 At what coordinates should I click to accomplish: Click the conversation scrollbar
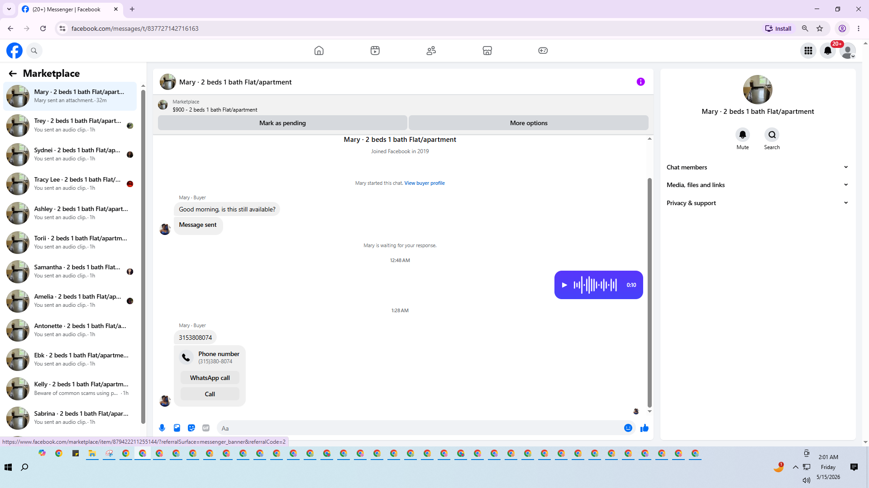[649, 293]
